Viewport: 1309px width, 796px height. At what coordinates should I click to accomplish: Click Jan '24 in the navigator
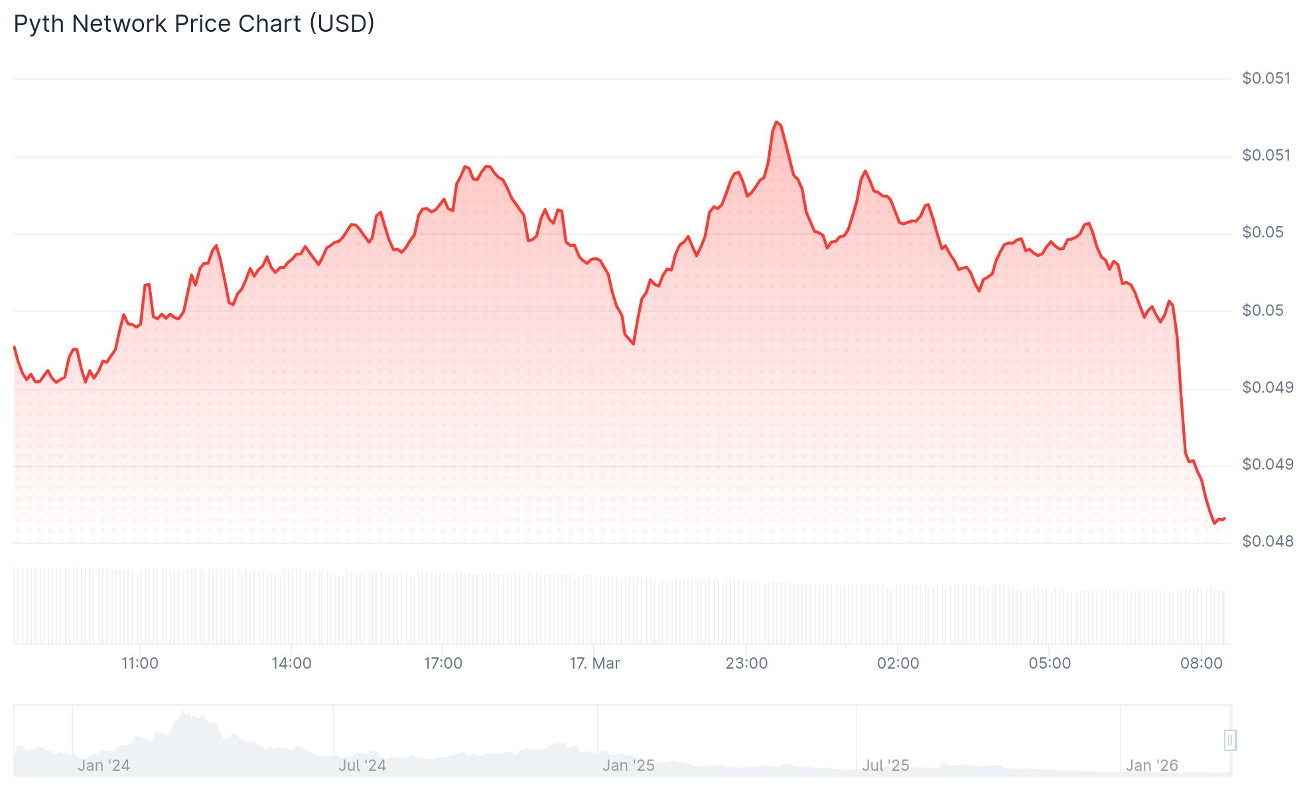coord(103,765)
